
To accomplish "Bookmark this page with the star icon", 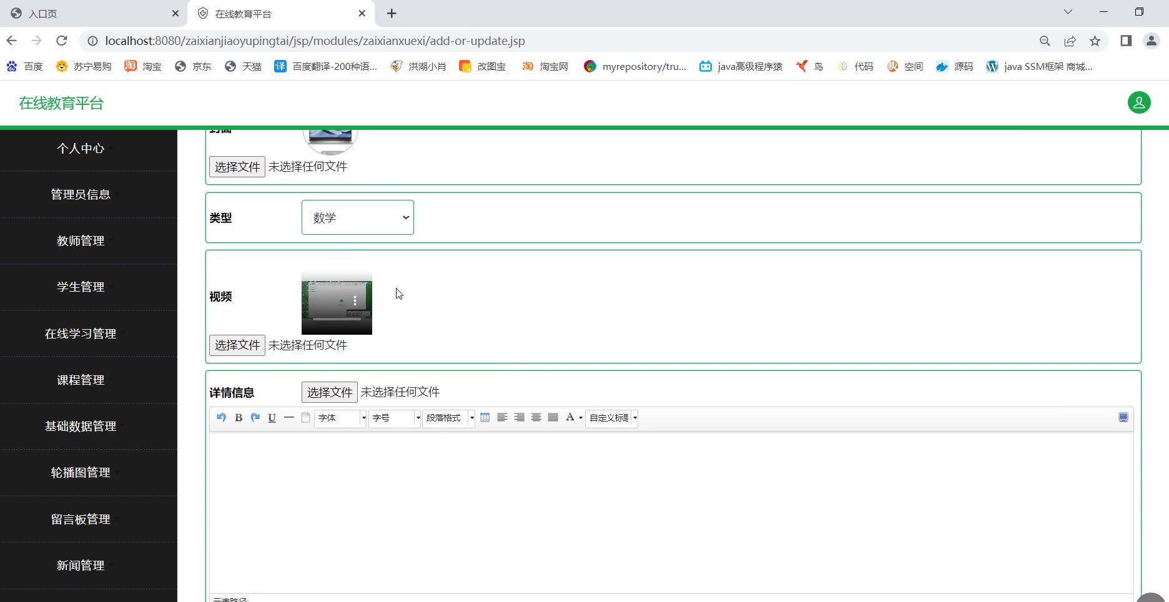I will [x=1095, y=41].
